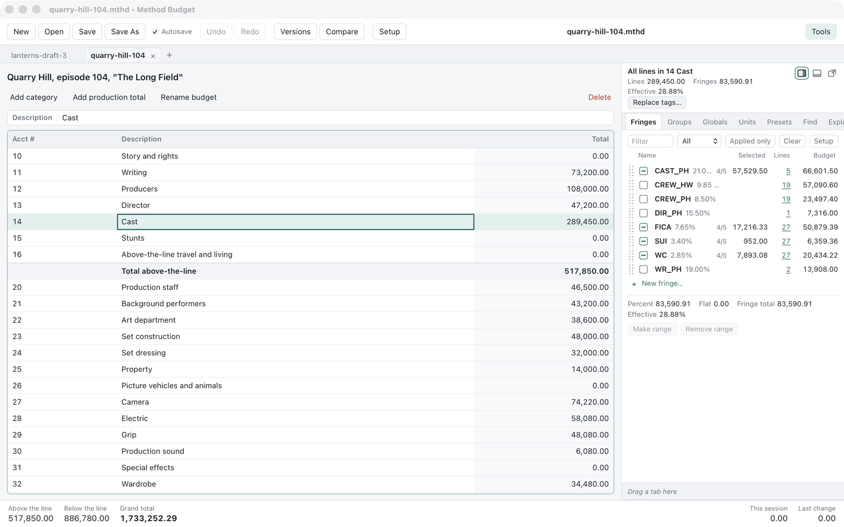Image resolution: width=844 pixels, height=527 pixels.
Task: Toggle the SUI fringe checkbox
Action: (x=644, y=241)
